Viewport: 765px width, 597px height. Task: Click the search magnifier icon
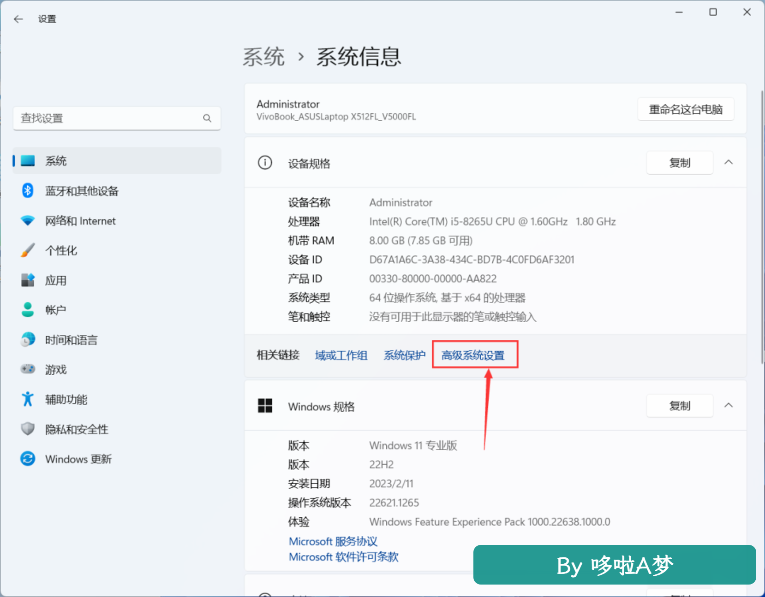click(207, 118)
